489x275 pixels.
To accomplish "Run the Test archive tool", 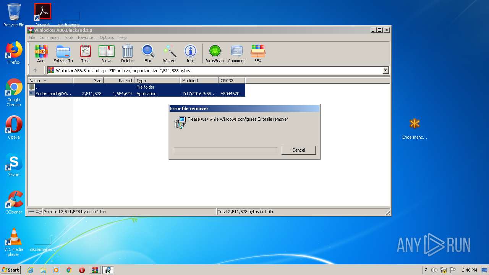I will (x=85, y=53).
